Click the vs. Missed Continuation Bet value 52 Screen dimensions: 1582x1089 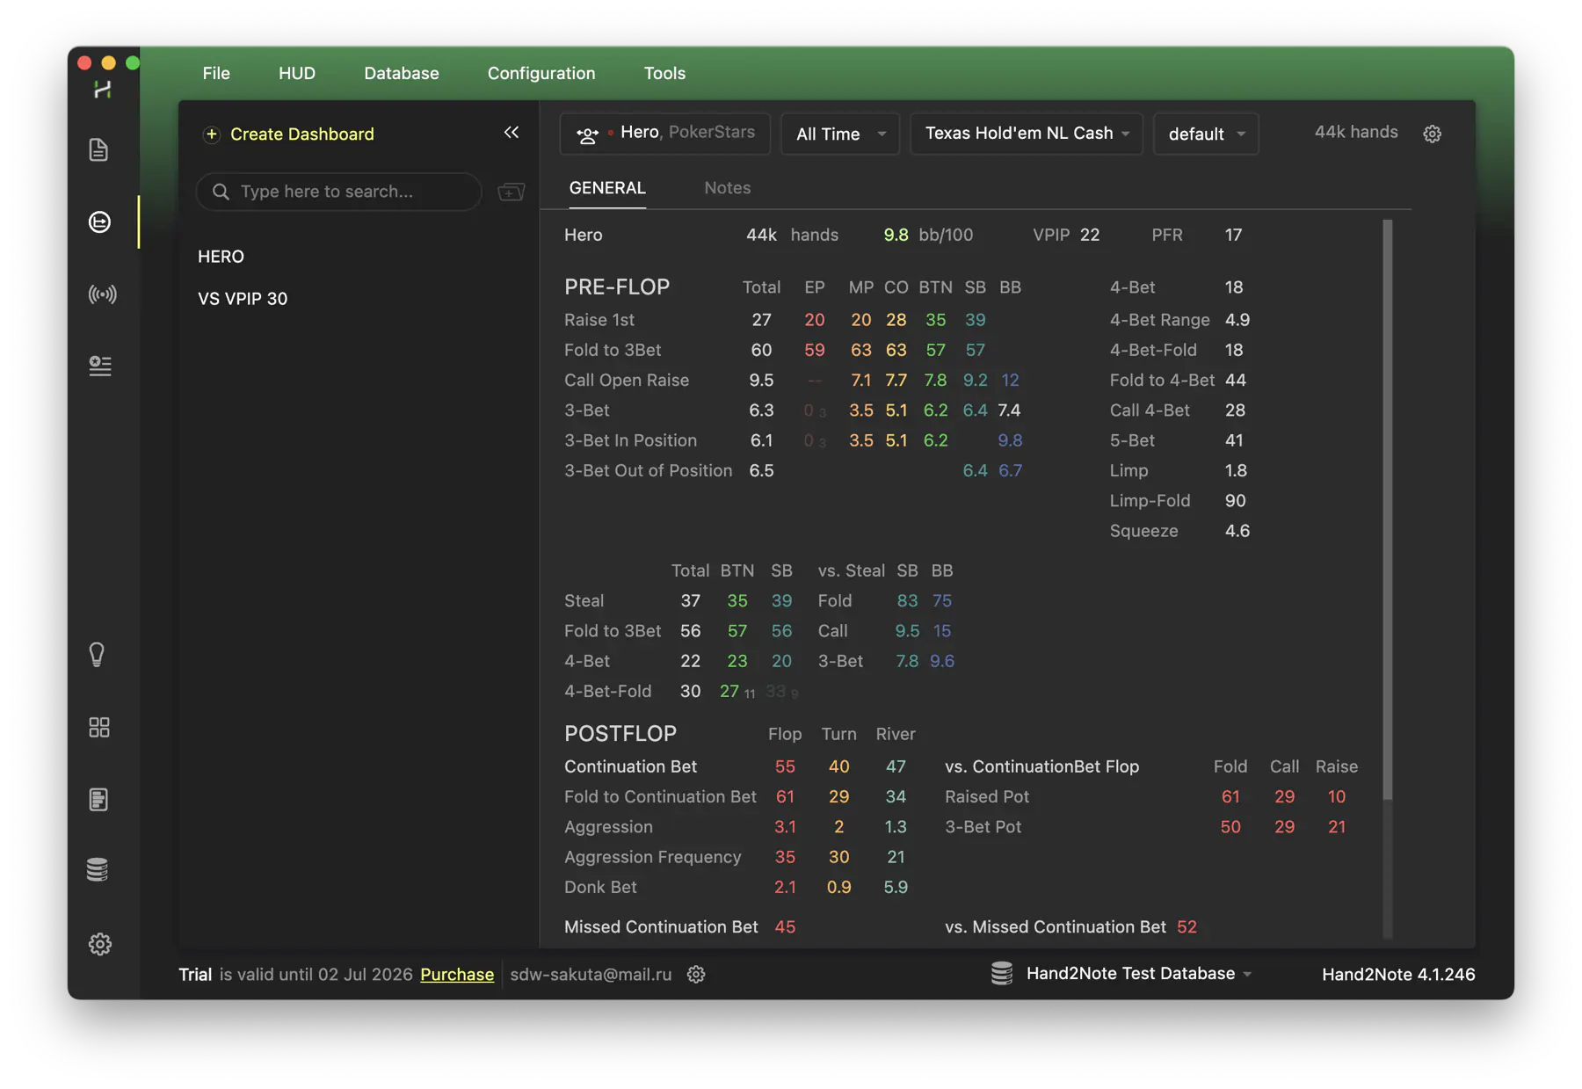click(1186, 926)
